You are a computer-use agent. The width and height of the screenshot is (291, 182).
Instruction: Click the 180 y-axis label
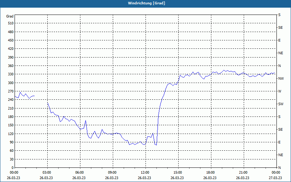[11, 117]
